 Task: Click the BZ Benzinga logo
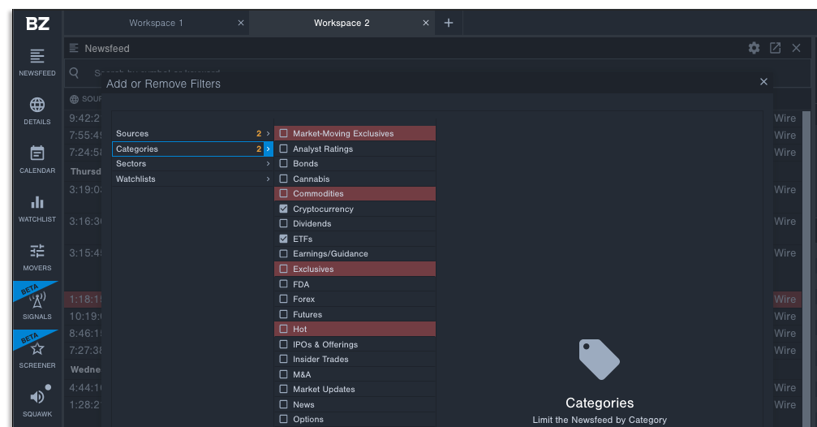pyautogui.click(x=37, y=24)
